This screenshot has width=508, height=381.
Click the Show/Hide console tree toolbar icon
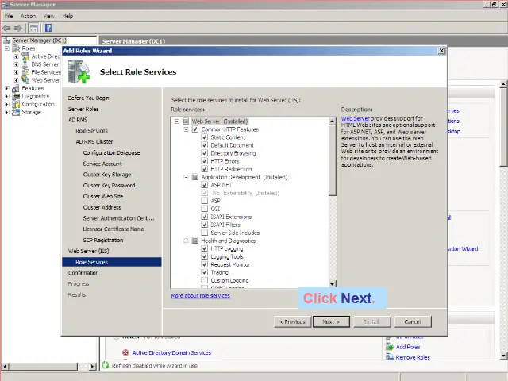(33, 29)
